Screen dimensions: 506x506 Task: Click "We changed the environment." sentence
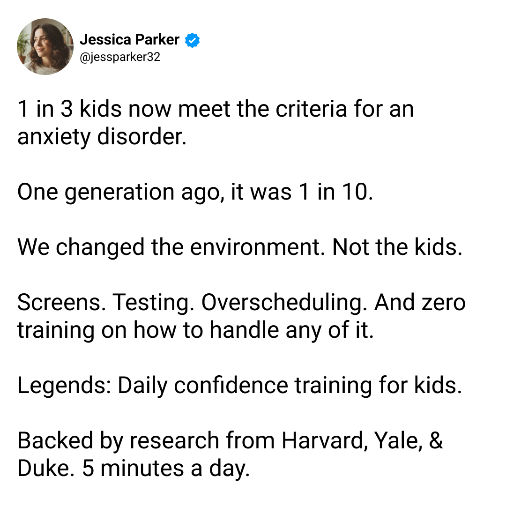(171, 247)
